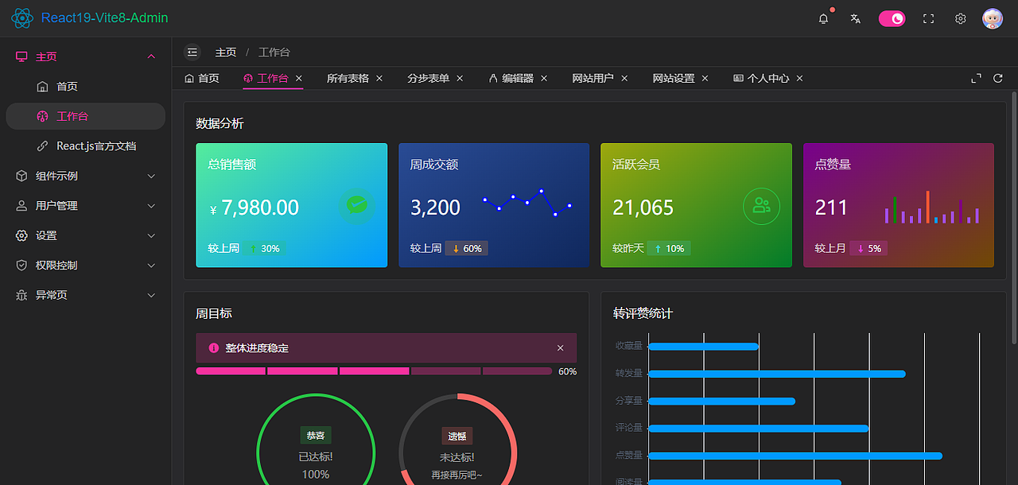Click React19-Vite8-Admin title
The width and height of the screenshot is (1018, 485).
105,18
